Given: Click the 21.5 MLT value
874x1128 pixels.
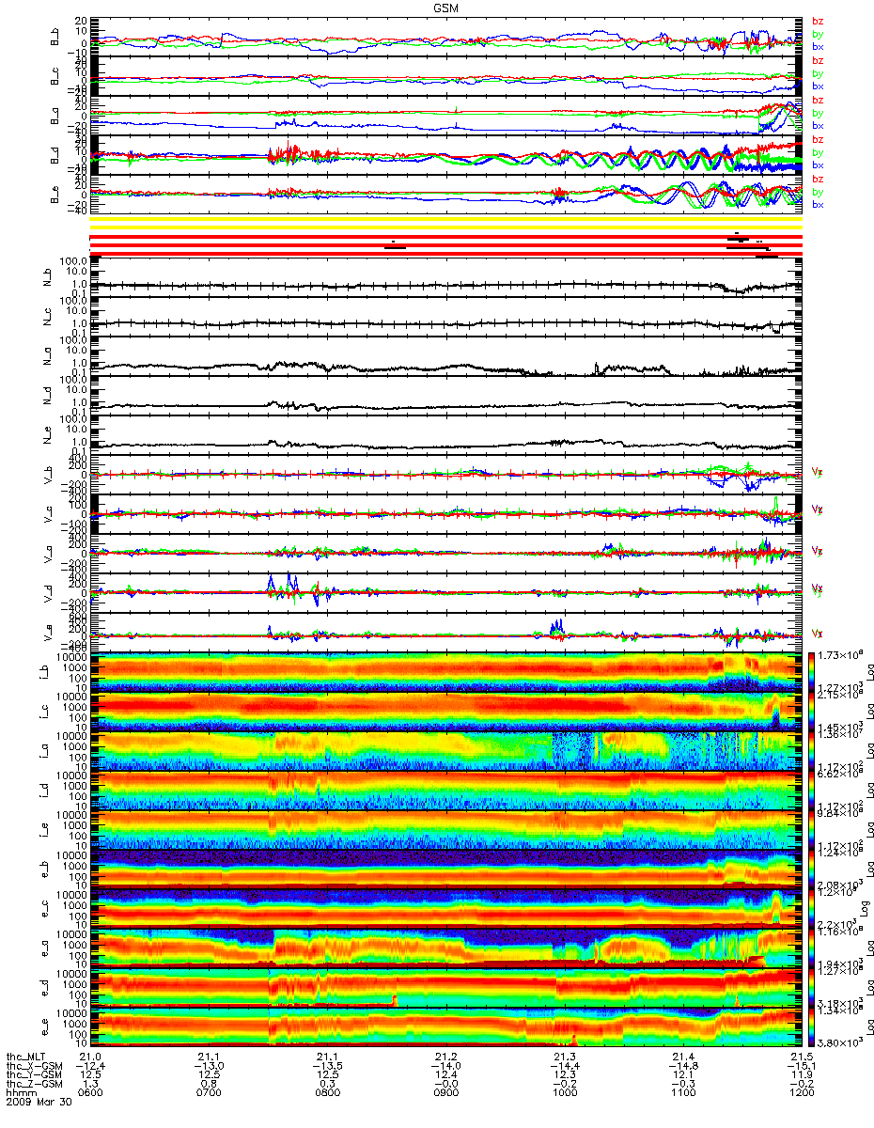Looking at the screenshot, I should pyautogui.click(x=801, y=1056).
